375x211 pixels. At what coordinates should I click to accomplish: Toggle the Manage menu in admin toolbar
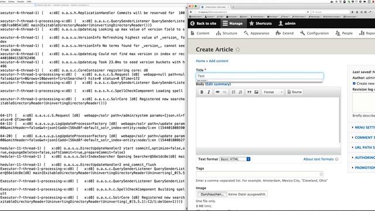[233, 23]
